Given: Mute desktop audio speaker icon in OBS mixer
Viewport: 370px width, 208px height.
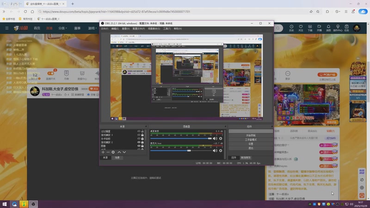Looking at the screenshot, I should pos(215,138).
